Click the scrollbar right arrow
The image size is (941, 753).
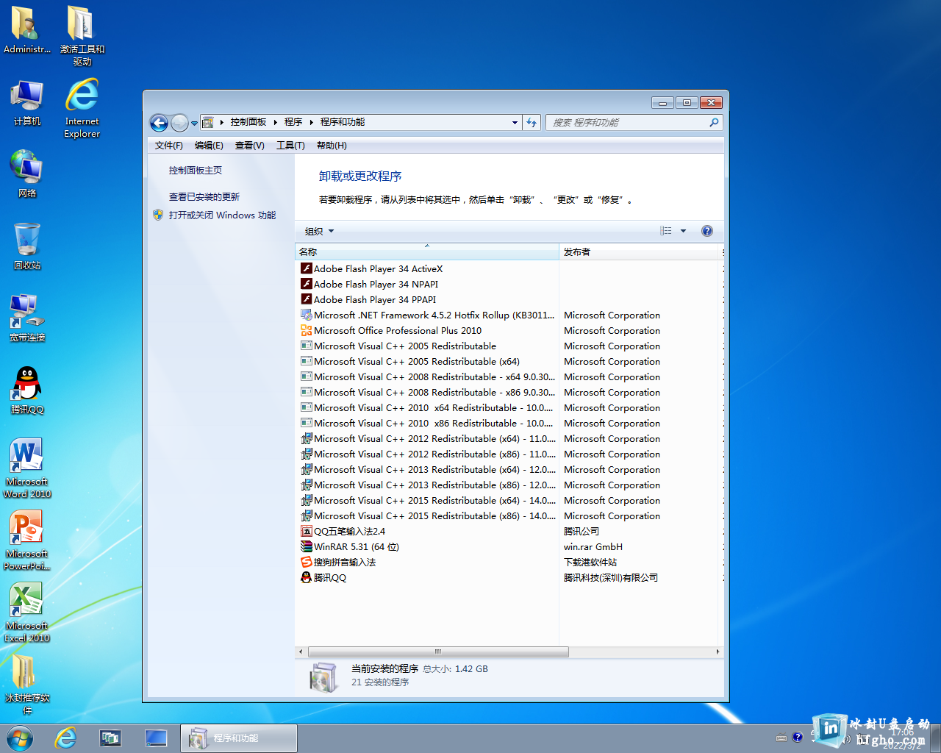pyautogui.click(x=718, y=652)
